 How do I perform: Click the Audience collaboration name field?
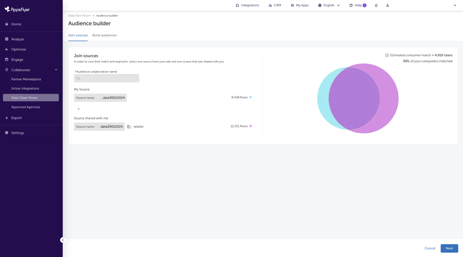[x=106, y=78]
